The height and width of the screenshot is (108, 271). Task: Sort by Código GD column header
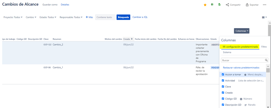click(x=22, y=39)
